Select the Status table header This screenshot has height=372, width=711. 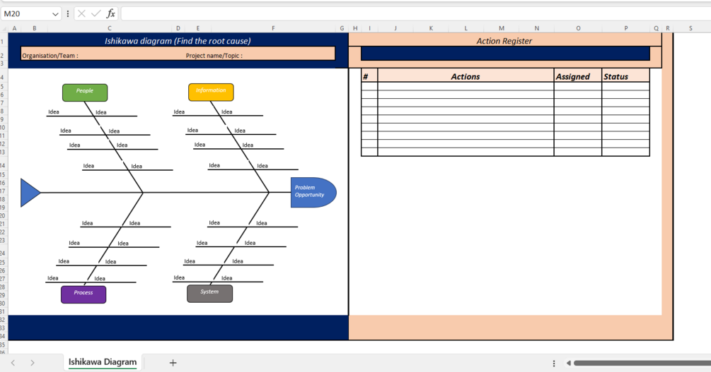pos(625,76)
